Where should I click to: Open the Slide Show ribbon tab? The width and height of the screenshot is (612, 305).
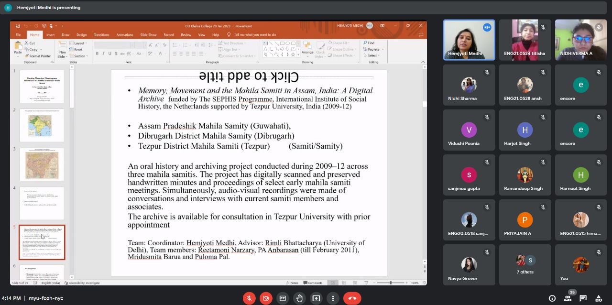148,35
